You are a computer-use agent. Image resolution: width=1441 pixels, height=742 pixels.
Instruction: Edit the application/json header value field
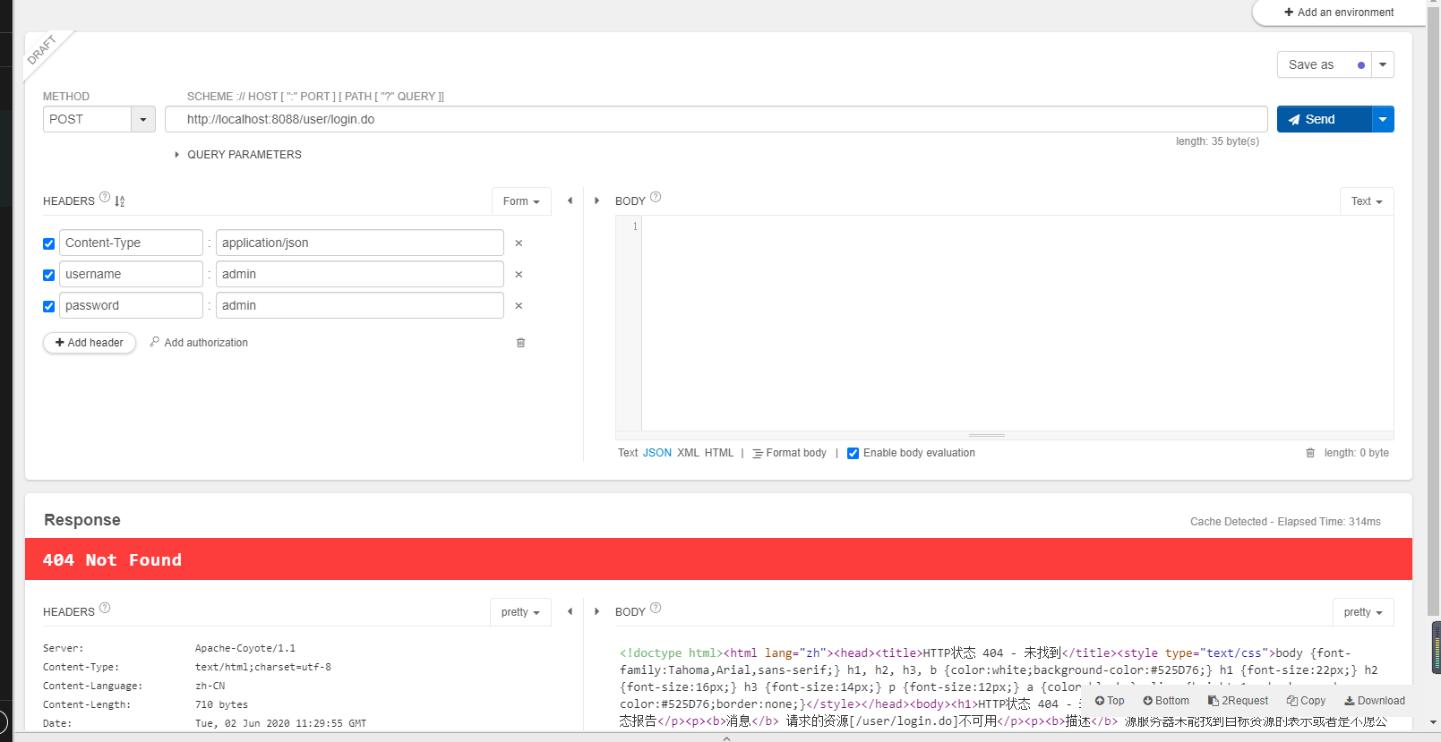[x=360, y=243]
